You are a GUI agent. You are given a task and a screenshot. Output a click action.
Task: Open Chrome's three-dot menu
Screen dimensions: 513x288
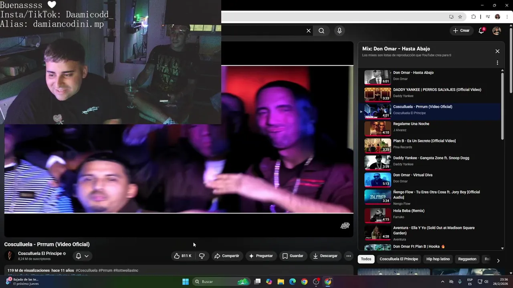tap(507, 17)
